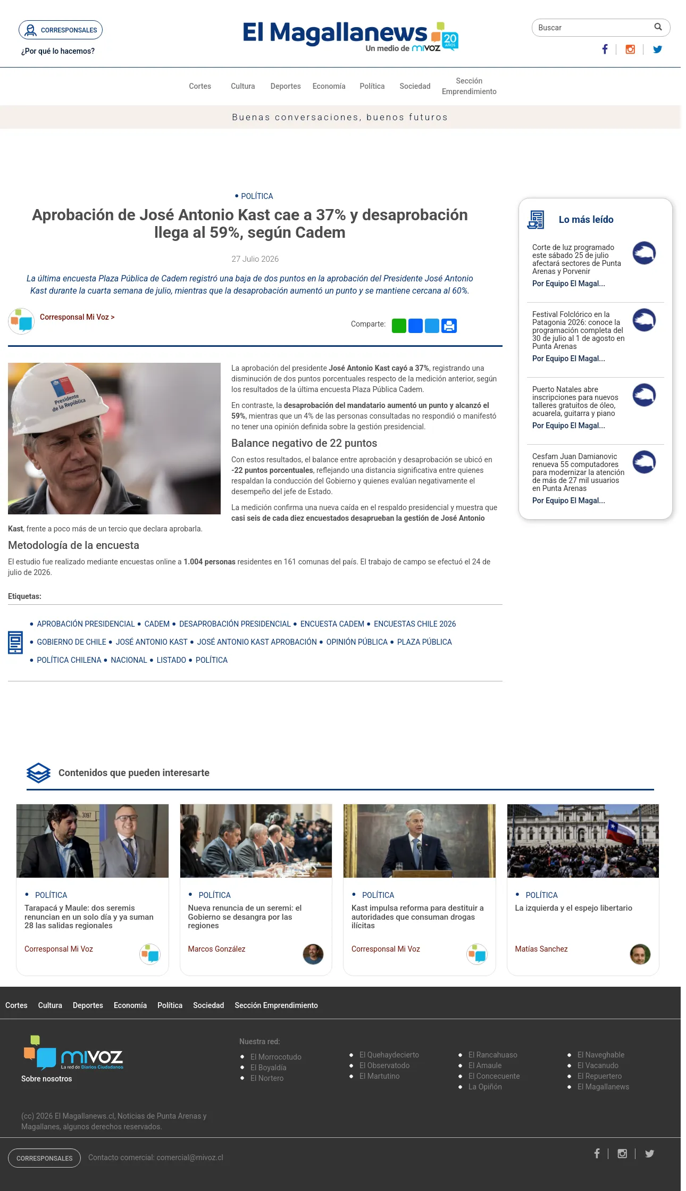Open Economía in the footer menu

(x=130, y=1005)
